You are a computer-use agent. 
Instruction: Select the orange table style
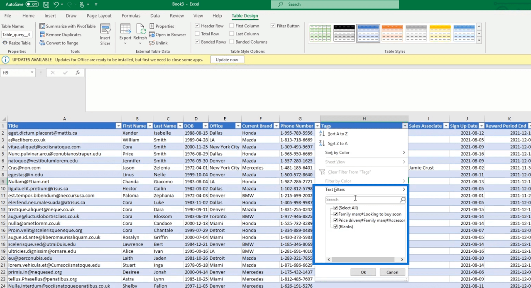tap(392, 33)
